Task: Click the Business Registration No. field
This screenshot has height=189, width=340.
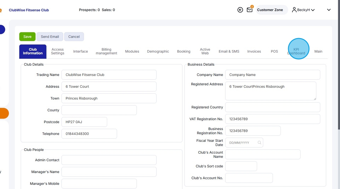Action: (x=253, y=131)
